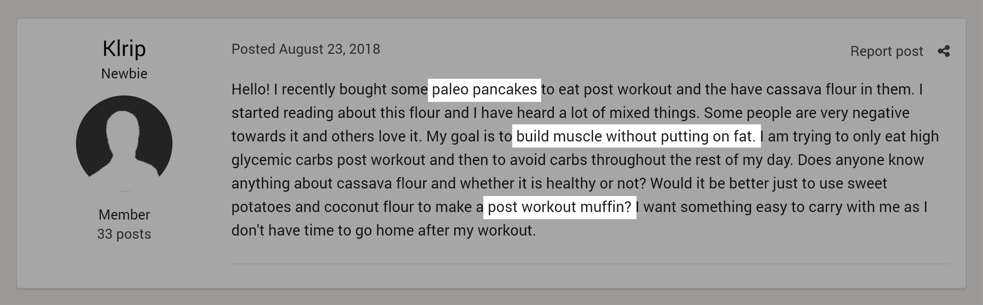Click the word Hello! starting the post
This screenshot has width=983, height=305.
[250, 89]
